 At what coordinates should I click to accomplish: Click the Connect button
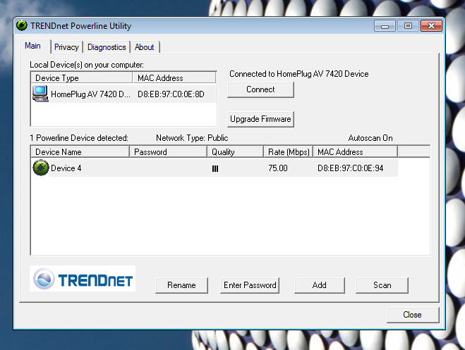coord(260,89)
